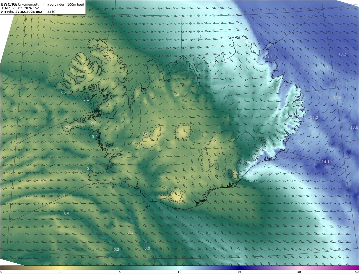This screenshot has height=274, width=359.
Task: Click the magenta end of the color scale
Action: (356, 268)
